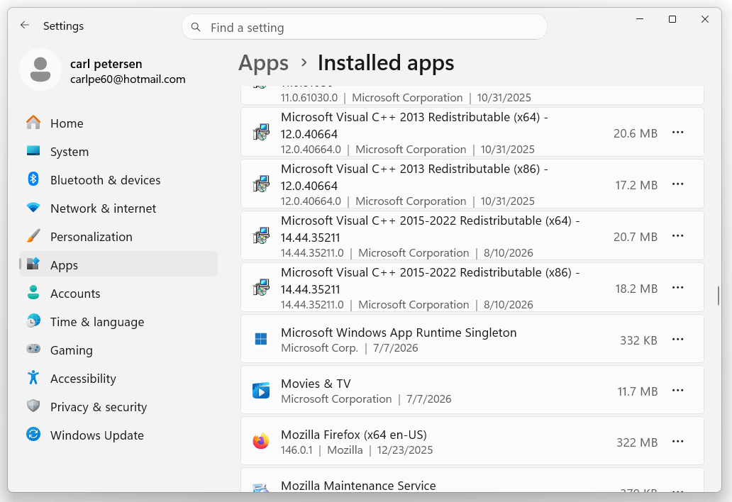Click the Mozilla Firefox app icon
Image resolution: width=732 pixels, height=502 pixels.
261,441
